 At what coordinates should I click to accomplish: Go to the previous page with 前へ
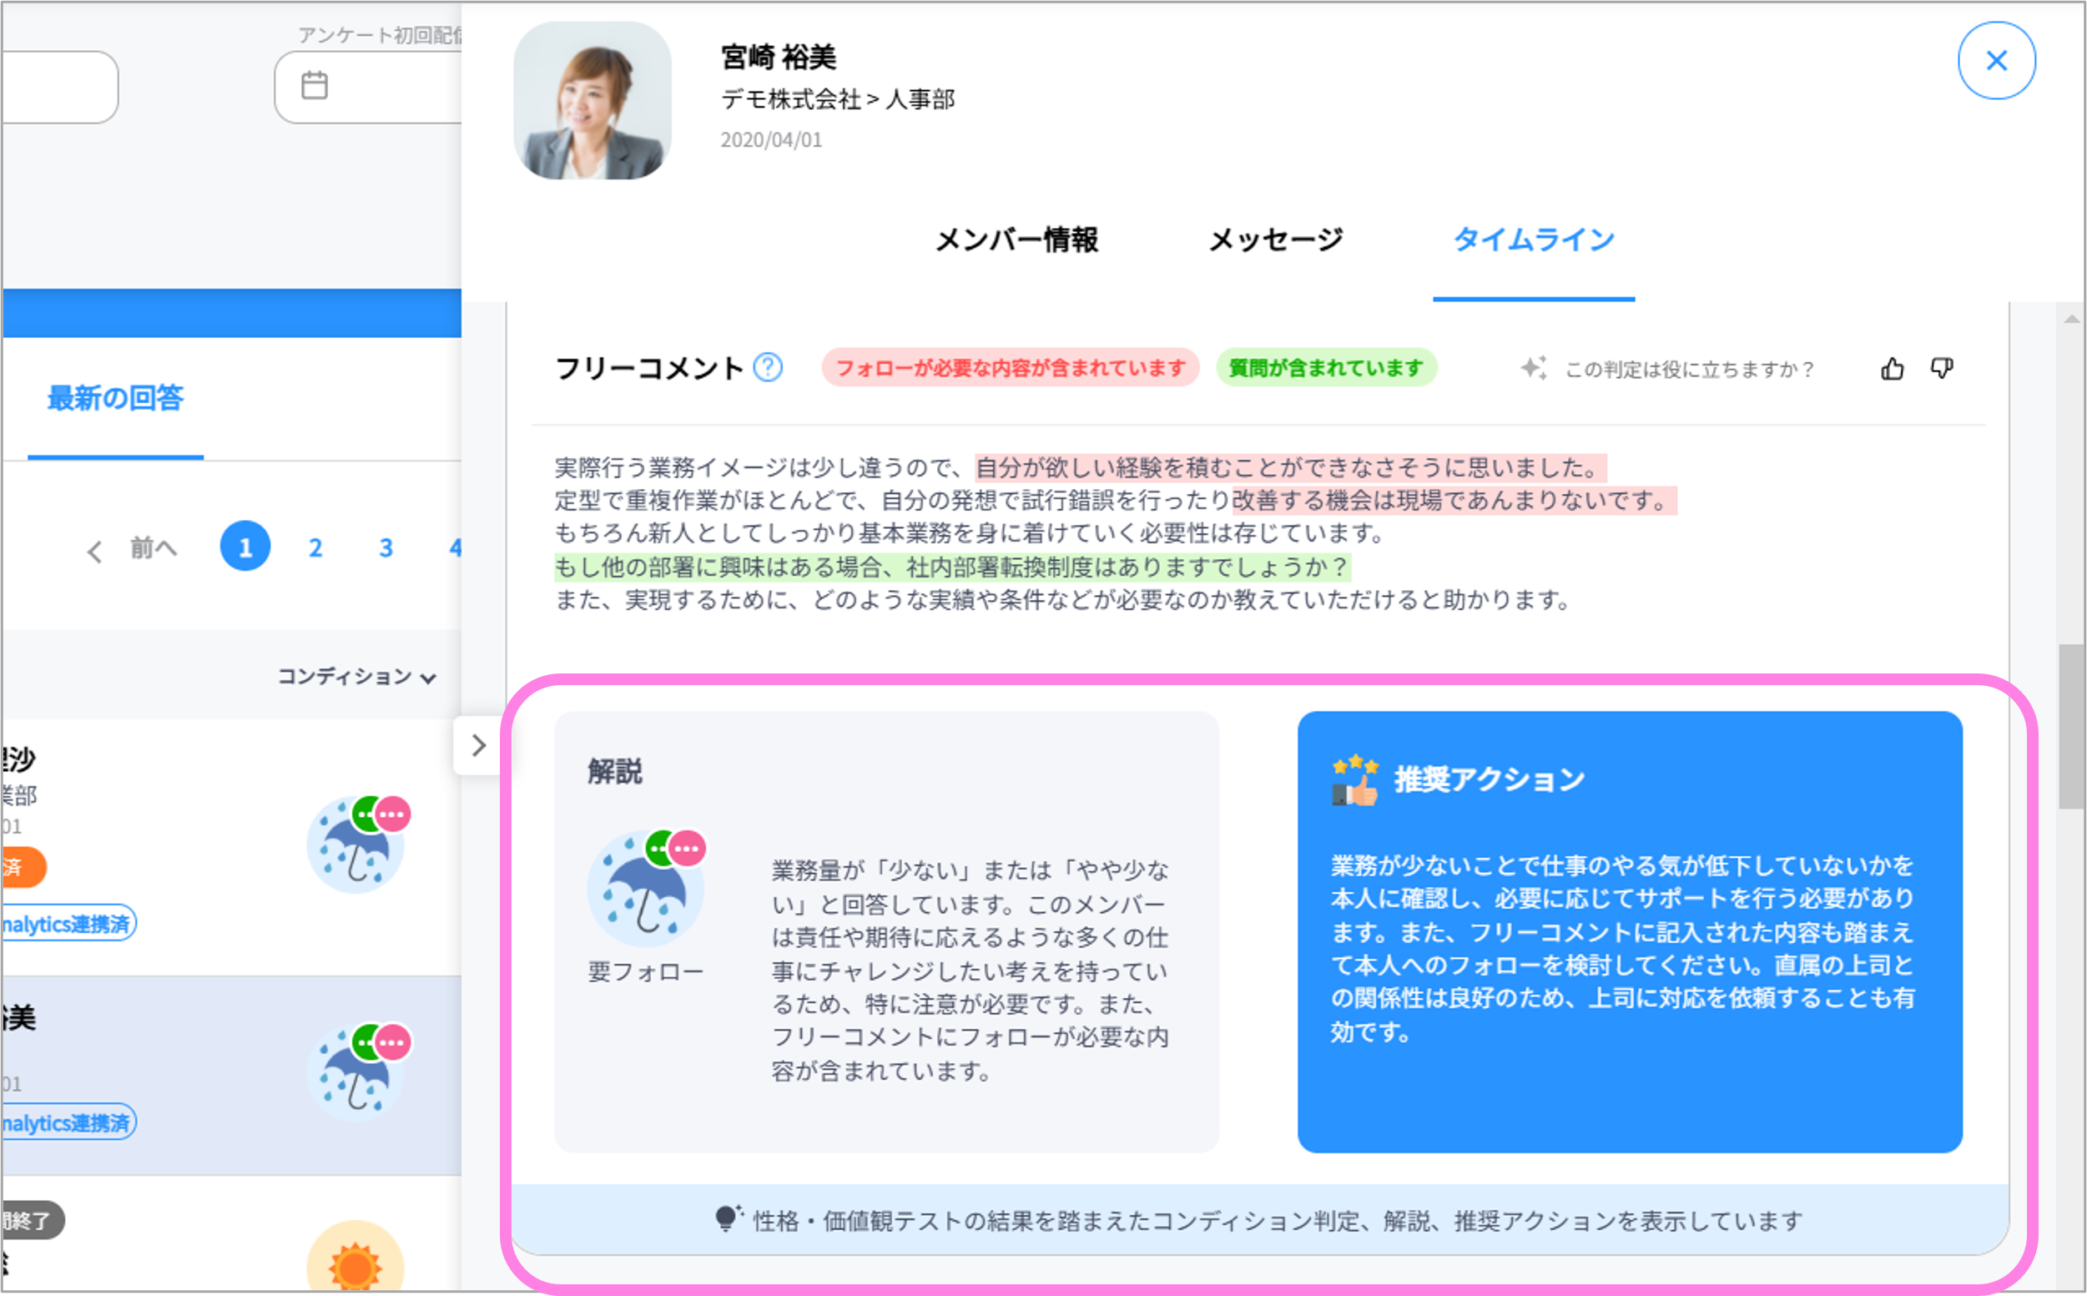pos(133,548)
